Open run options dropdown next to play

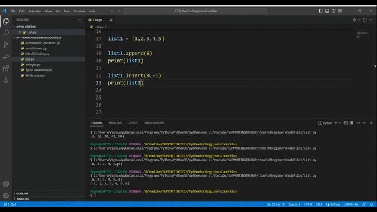(359, 19)
